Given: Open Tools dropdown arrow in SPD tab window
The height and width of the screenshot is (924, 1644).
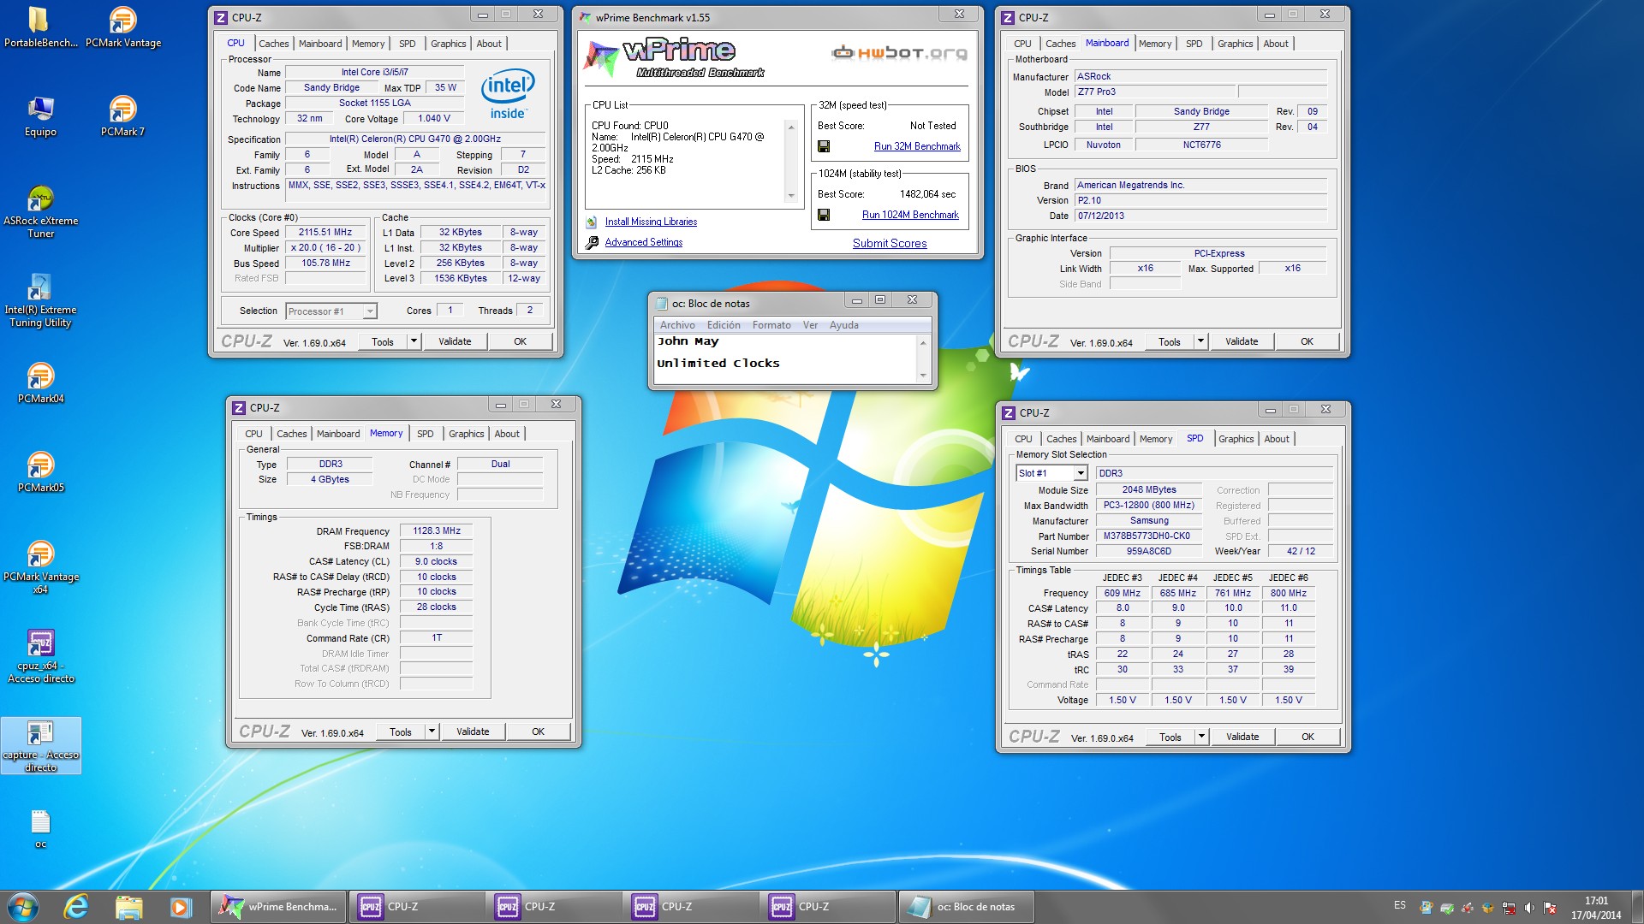Looking at the screenshot, I should (x=1201, y=737).
